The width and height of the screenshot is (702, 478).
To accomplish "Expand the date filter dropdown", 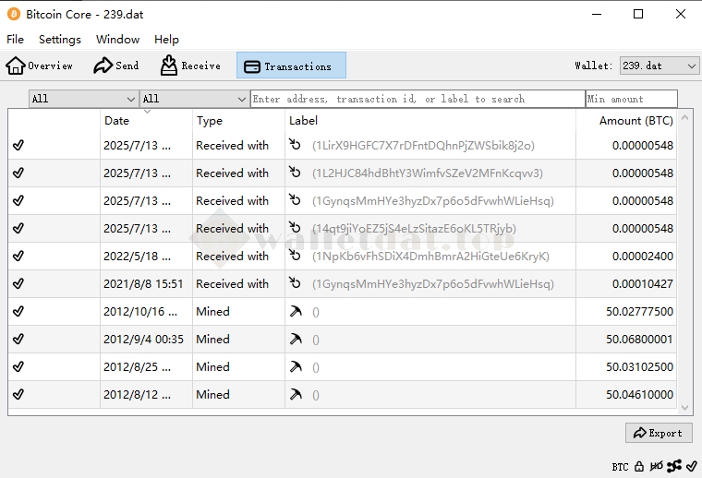I will tap(83, 99).
